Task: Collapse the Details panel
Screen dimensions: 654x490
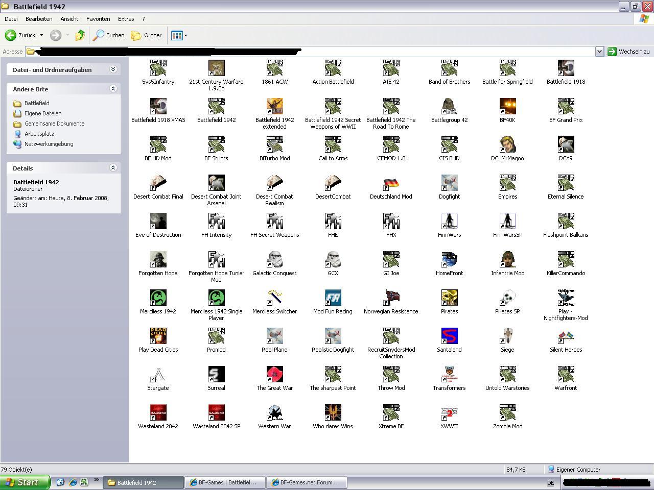Action: 113,168
